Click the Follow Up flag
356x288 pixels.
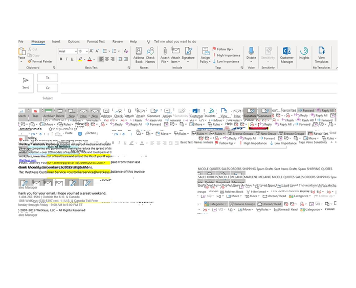pyautogui.click(x=214, y=49)
